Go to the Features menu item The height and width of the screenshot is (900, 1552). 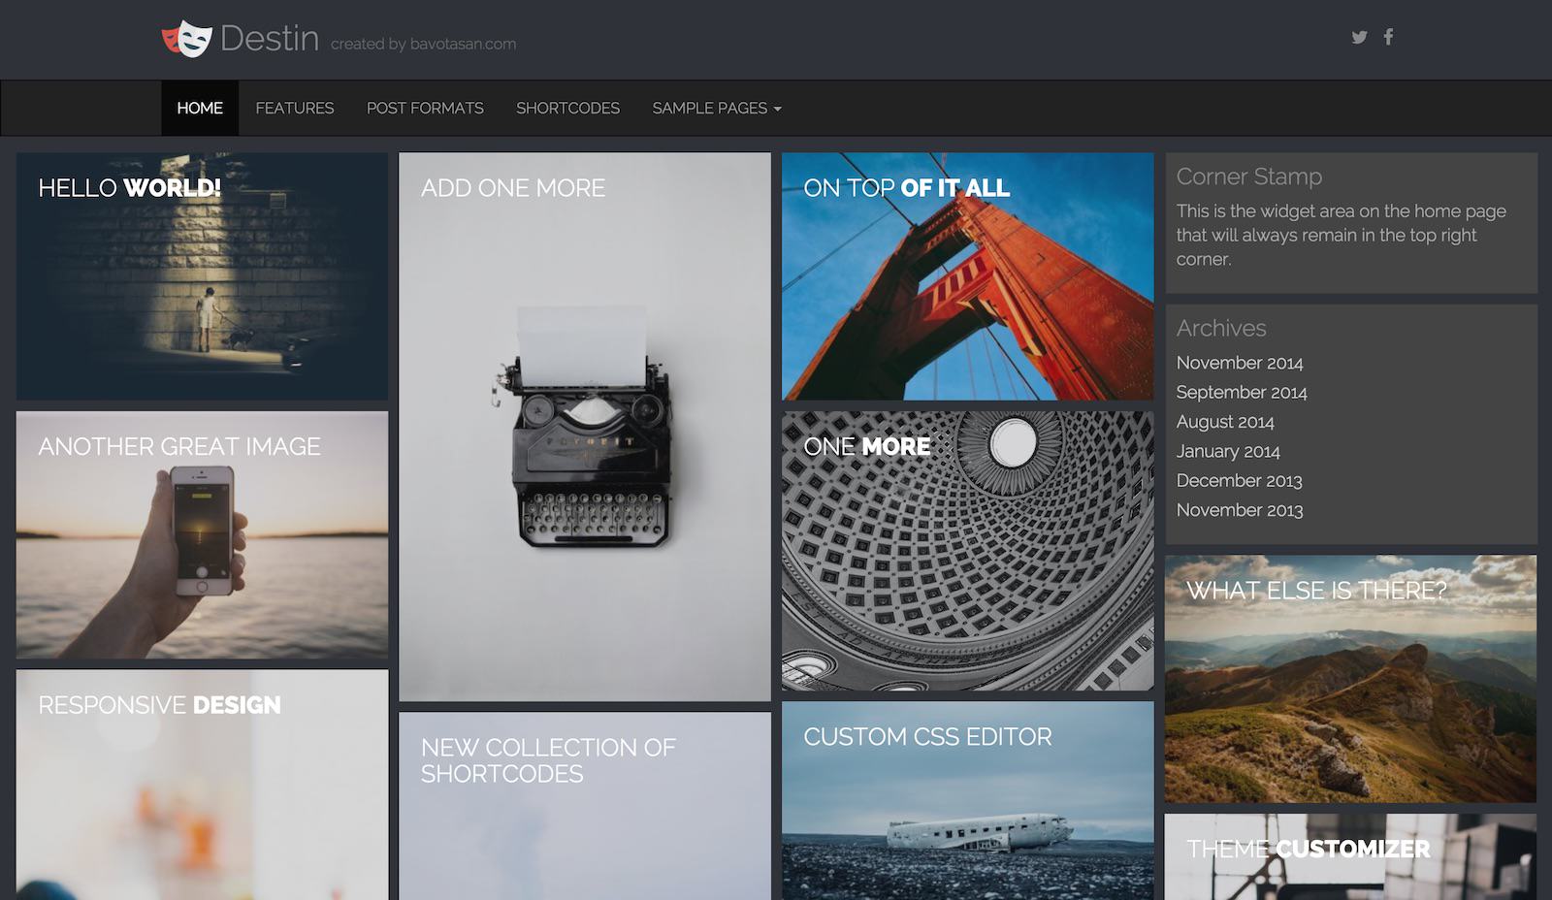pyautogui.click(x=294, y=108)
